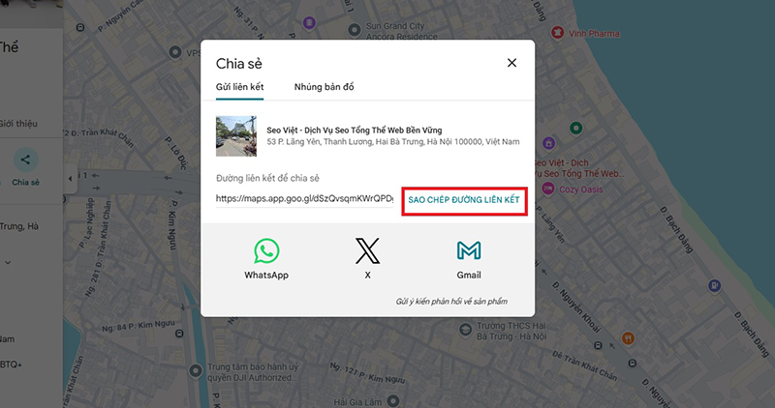Expand the chevron in left sidebar
Viewport: 775px width, 408px height.
[x=8, y=263]
